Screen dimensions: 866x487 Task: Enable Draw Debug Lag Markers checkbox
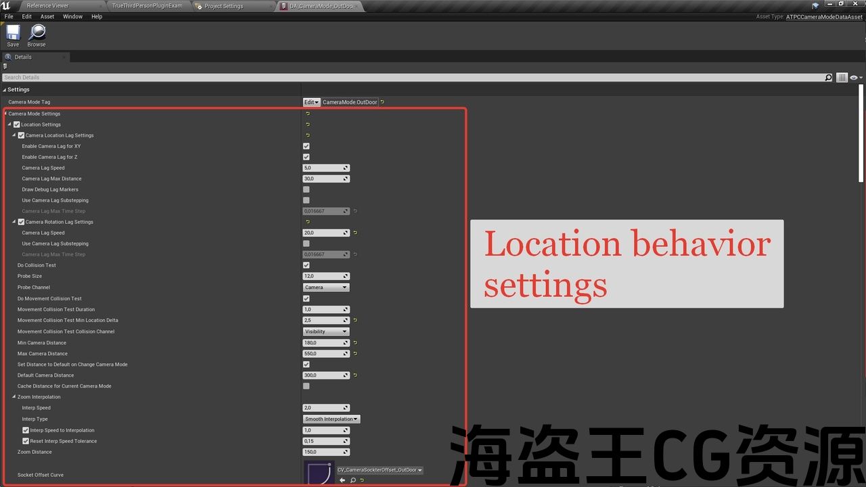coord(306,189)
